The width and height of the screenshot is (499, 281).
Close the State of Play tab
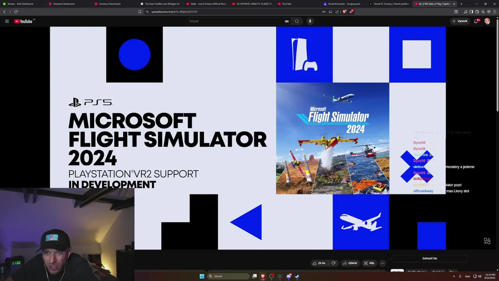(x=454, y=4)
